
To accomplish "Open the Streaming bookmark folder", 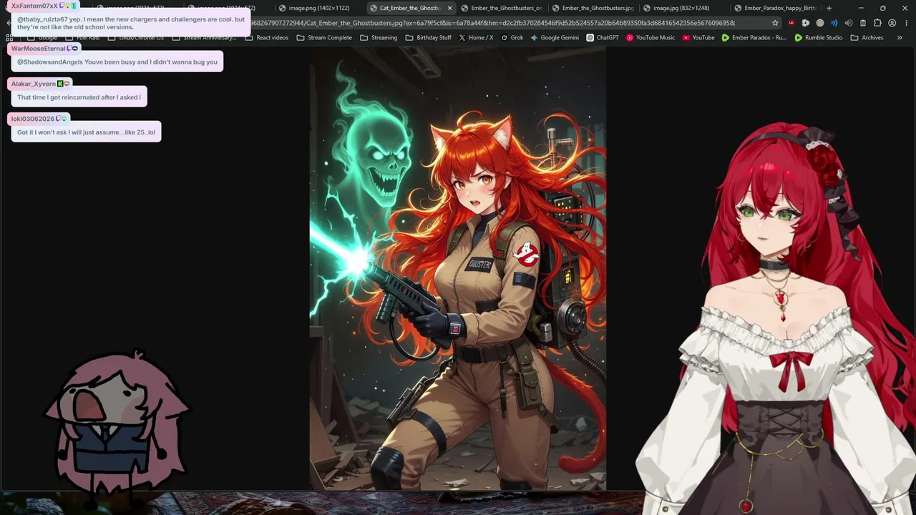I will (x=379, y=38).
